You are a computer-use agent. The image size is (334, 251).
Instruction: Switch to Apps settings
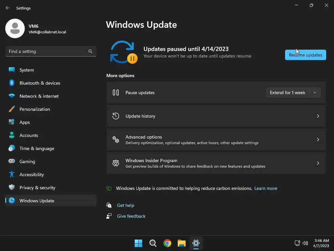(x=51, y=122)
